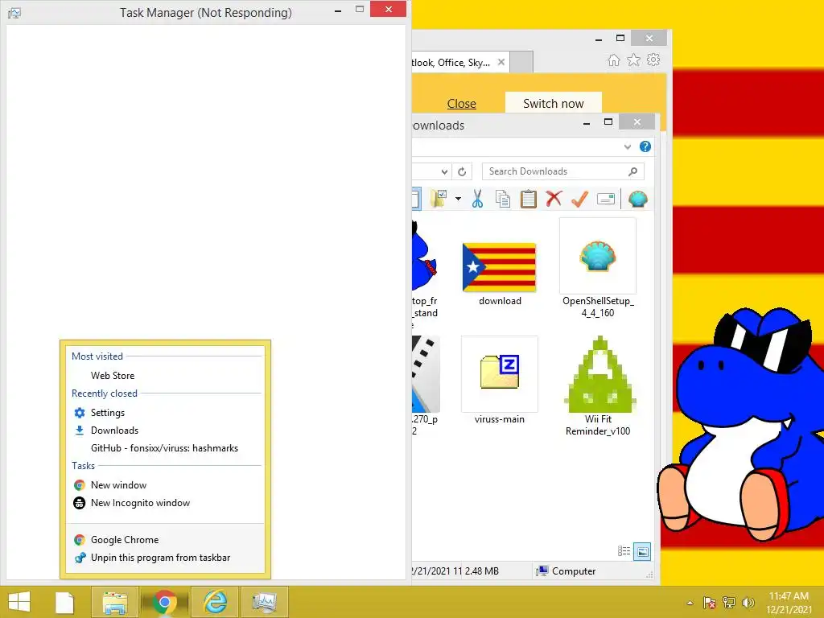Viewport: 824px width, 618px height.
Task: Click the network icon in system tray
Action: click(x=729, y=603)
